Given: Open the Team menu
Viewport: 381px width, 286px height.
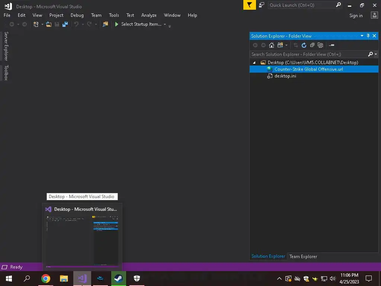Looking at the screenshot, I should 96,15.
